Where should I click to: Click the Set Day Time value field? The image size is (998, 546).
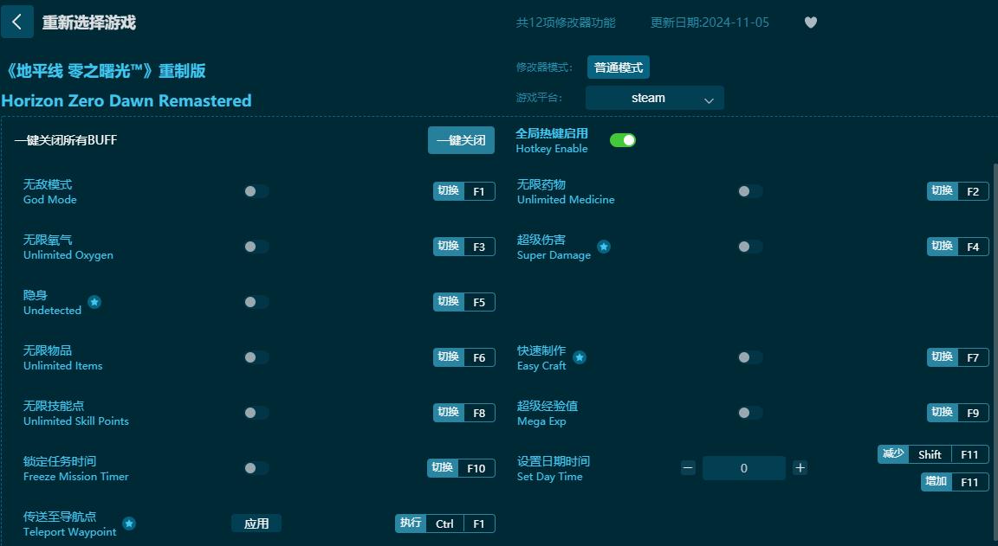tap(743, 468)
